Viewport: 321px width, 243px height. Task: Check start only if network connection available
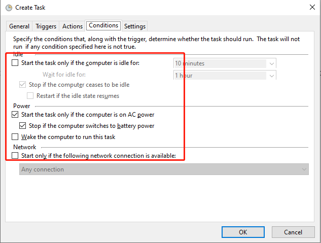point(15,156)
